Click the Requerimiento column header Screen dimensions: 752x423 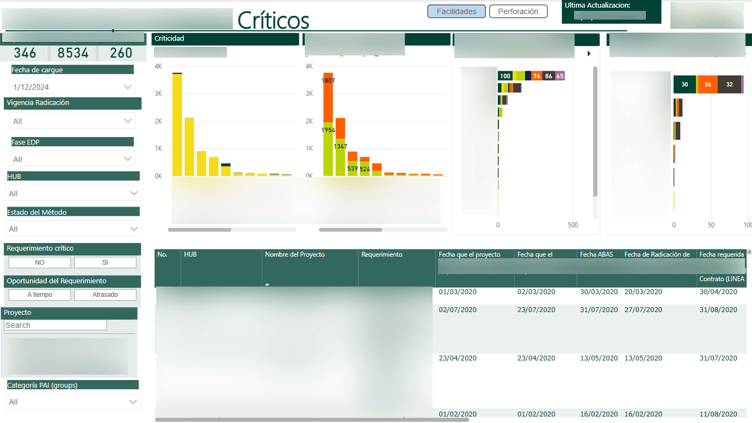tap(381, 254)
